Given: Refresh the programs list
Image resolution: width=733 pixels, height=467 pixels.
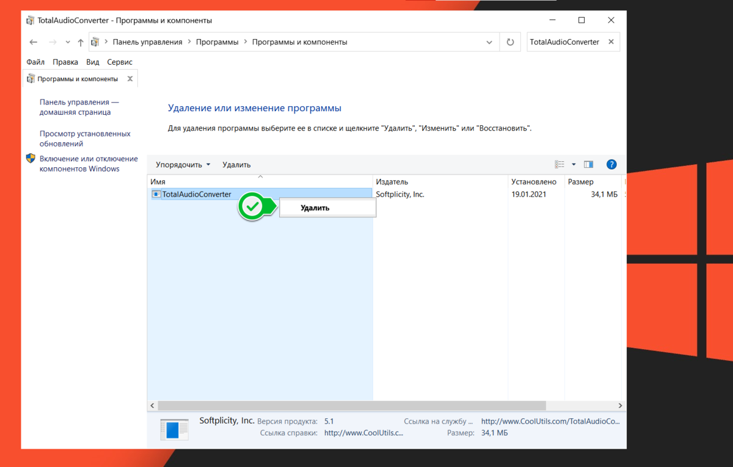Looking at the screenshot, I should tap(511, 42).
